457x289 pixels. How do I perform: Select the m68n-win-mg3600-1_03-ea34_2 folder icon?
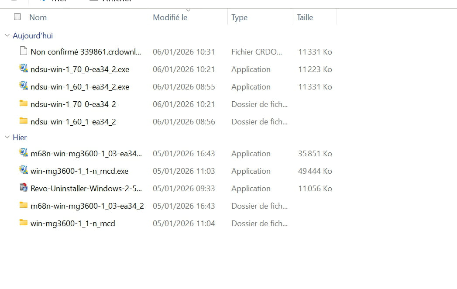point(24,206)
